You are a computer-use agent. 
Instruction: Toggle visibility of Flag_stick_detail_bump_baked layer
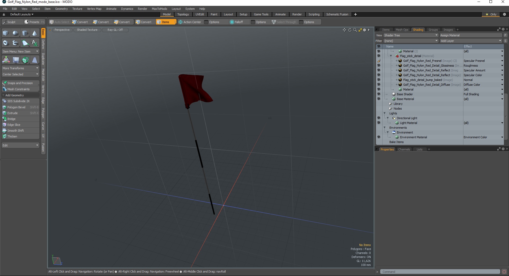pos(379,80)
